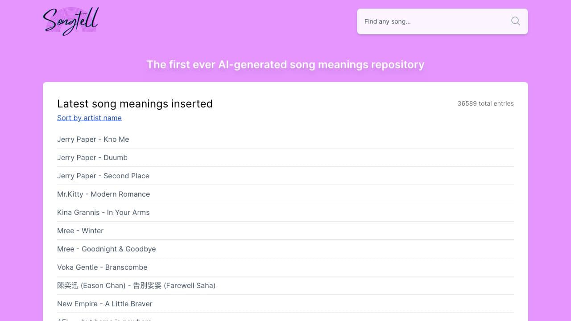Open Jerry Paper - Duumb song meaning
Image resolution: width=571 pixels, height=321 pixels.
(x=92, y=157)
